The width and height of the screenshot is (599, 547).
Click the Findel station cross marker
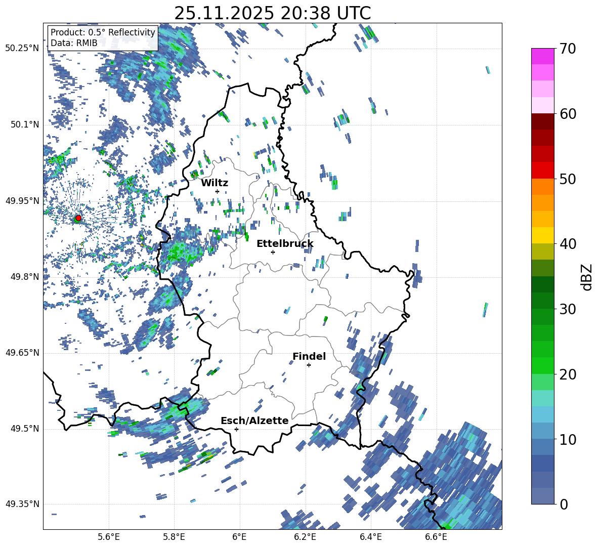(x=309, y=365)
